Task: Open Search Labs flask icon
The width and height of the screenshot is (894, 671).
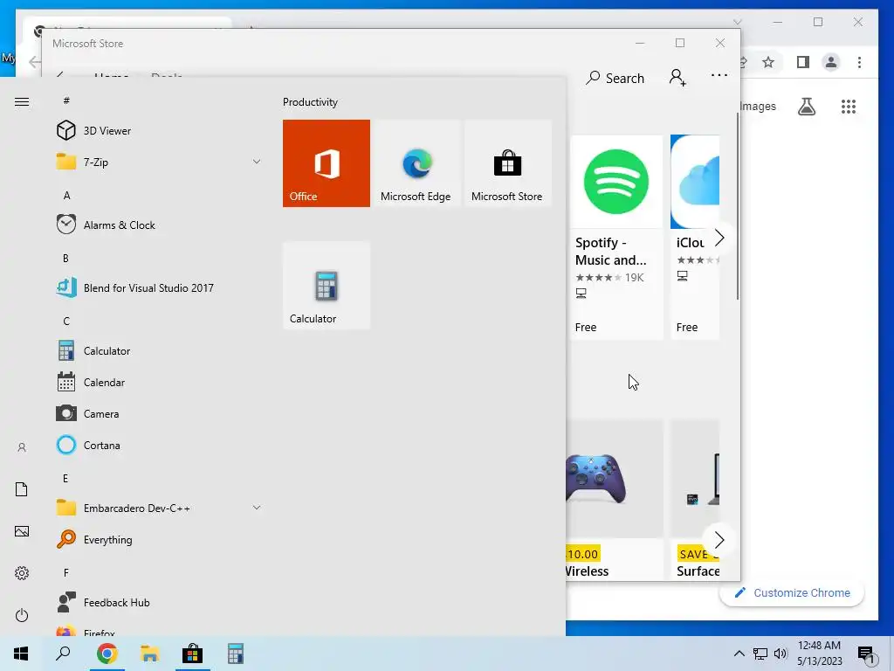Action: click(x=806, y=107)
